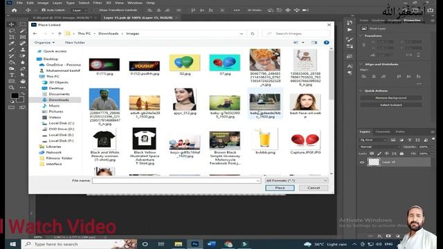
Task: Select the Hand tool
Action: click(x=23, y=82)
